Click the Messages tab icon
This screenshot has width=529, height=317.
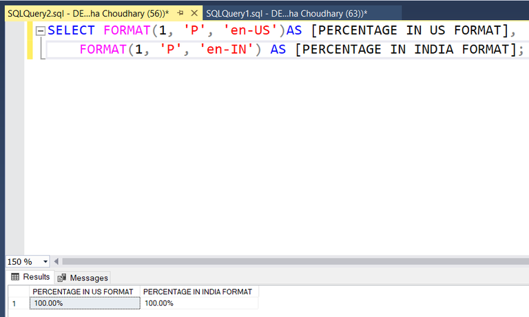click(62, 278)
